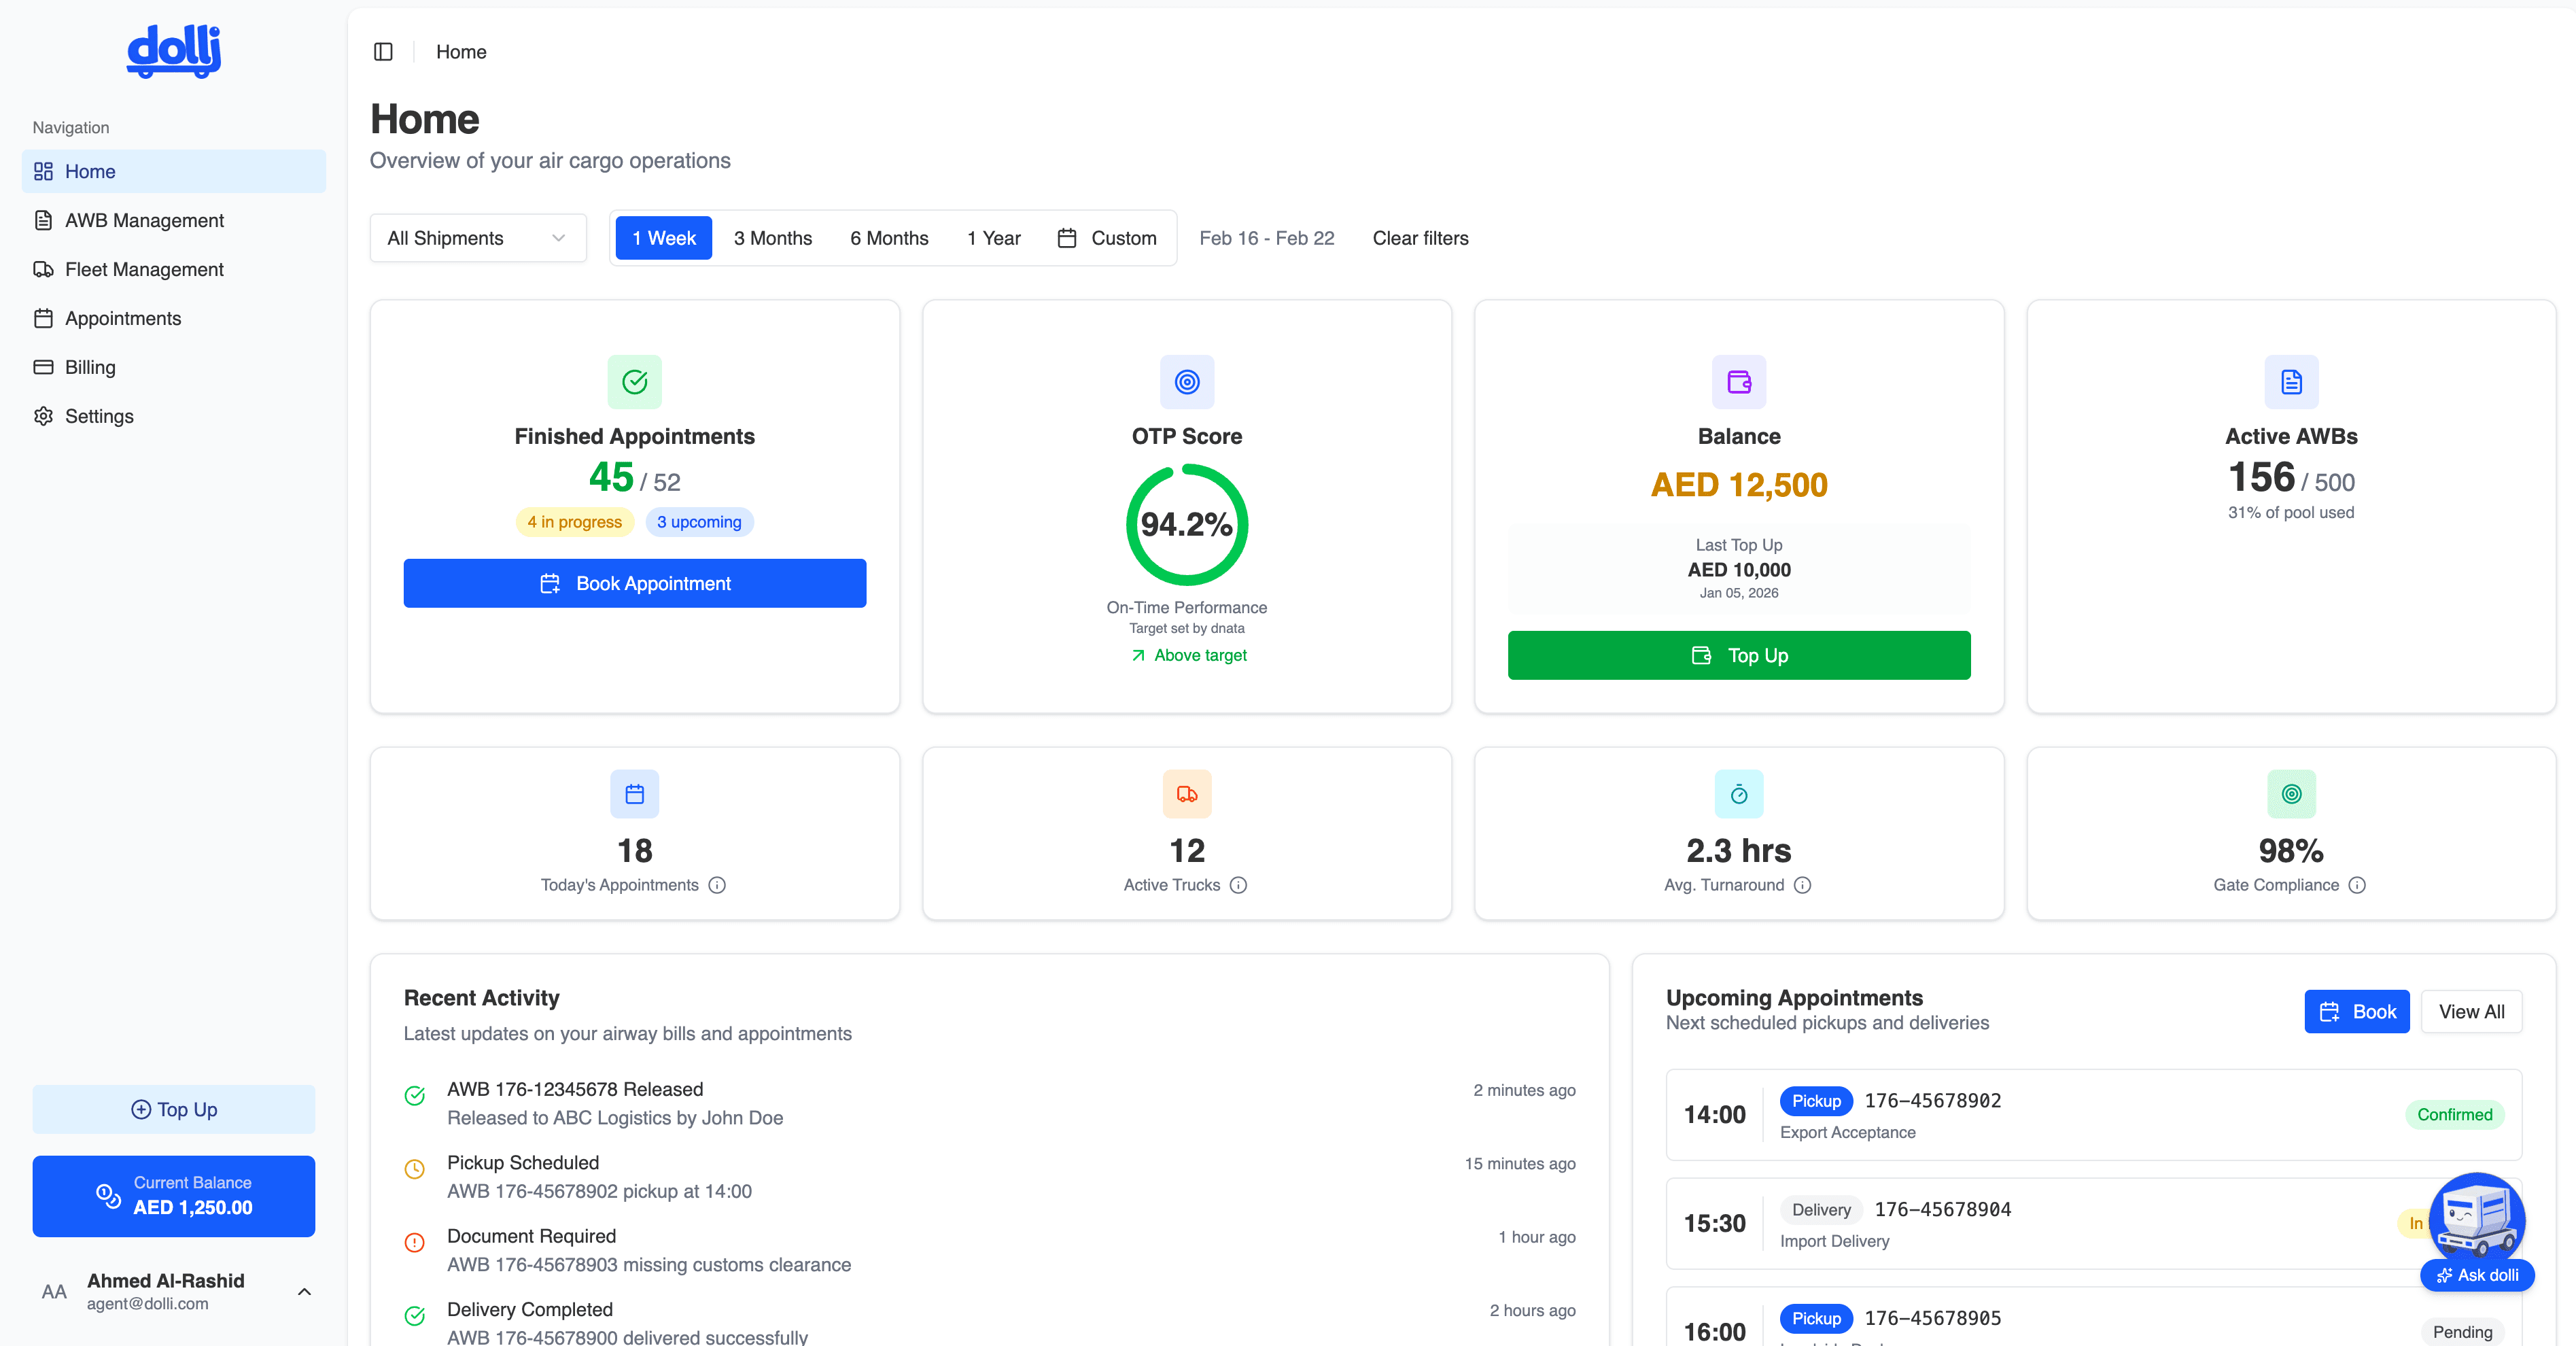Click View All under Upcoming Appointments
The width and height of the screenshot is (2576, 1346).
2471,1011
